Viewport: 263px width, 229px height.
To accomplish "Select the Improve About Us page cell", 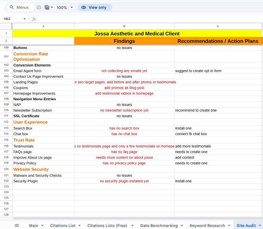I will click(x=44, y=157).
